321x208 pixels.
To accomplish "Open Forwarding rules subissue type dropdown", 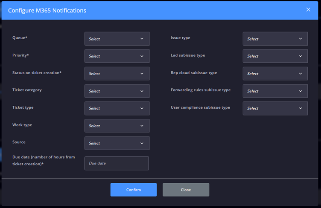I will pyautogui.click(x=275, y=91).
